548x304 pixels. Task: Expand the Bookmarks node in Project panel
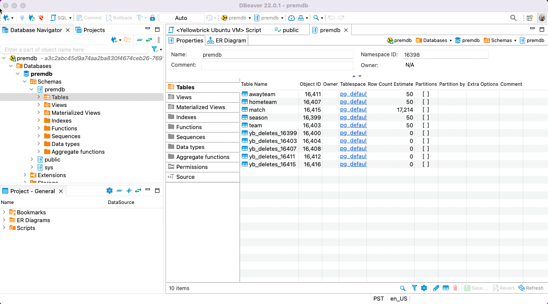pyautogui.click(x=4, y=212)
